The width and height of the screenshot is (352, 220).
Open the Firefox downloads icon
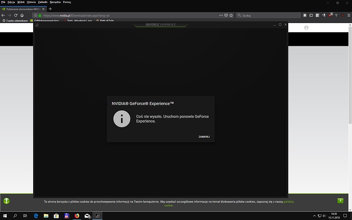305,15
